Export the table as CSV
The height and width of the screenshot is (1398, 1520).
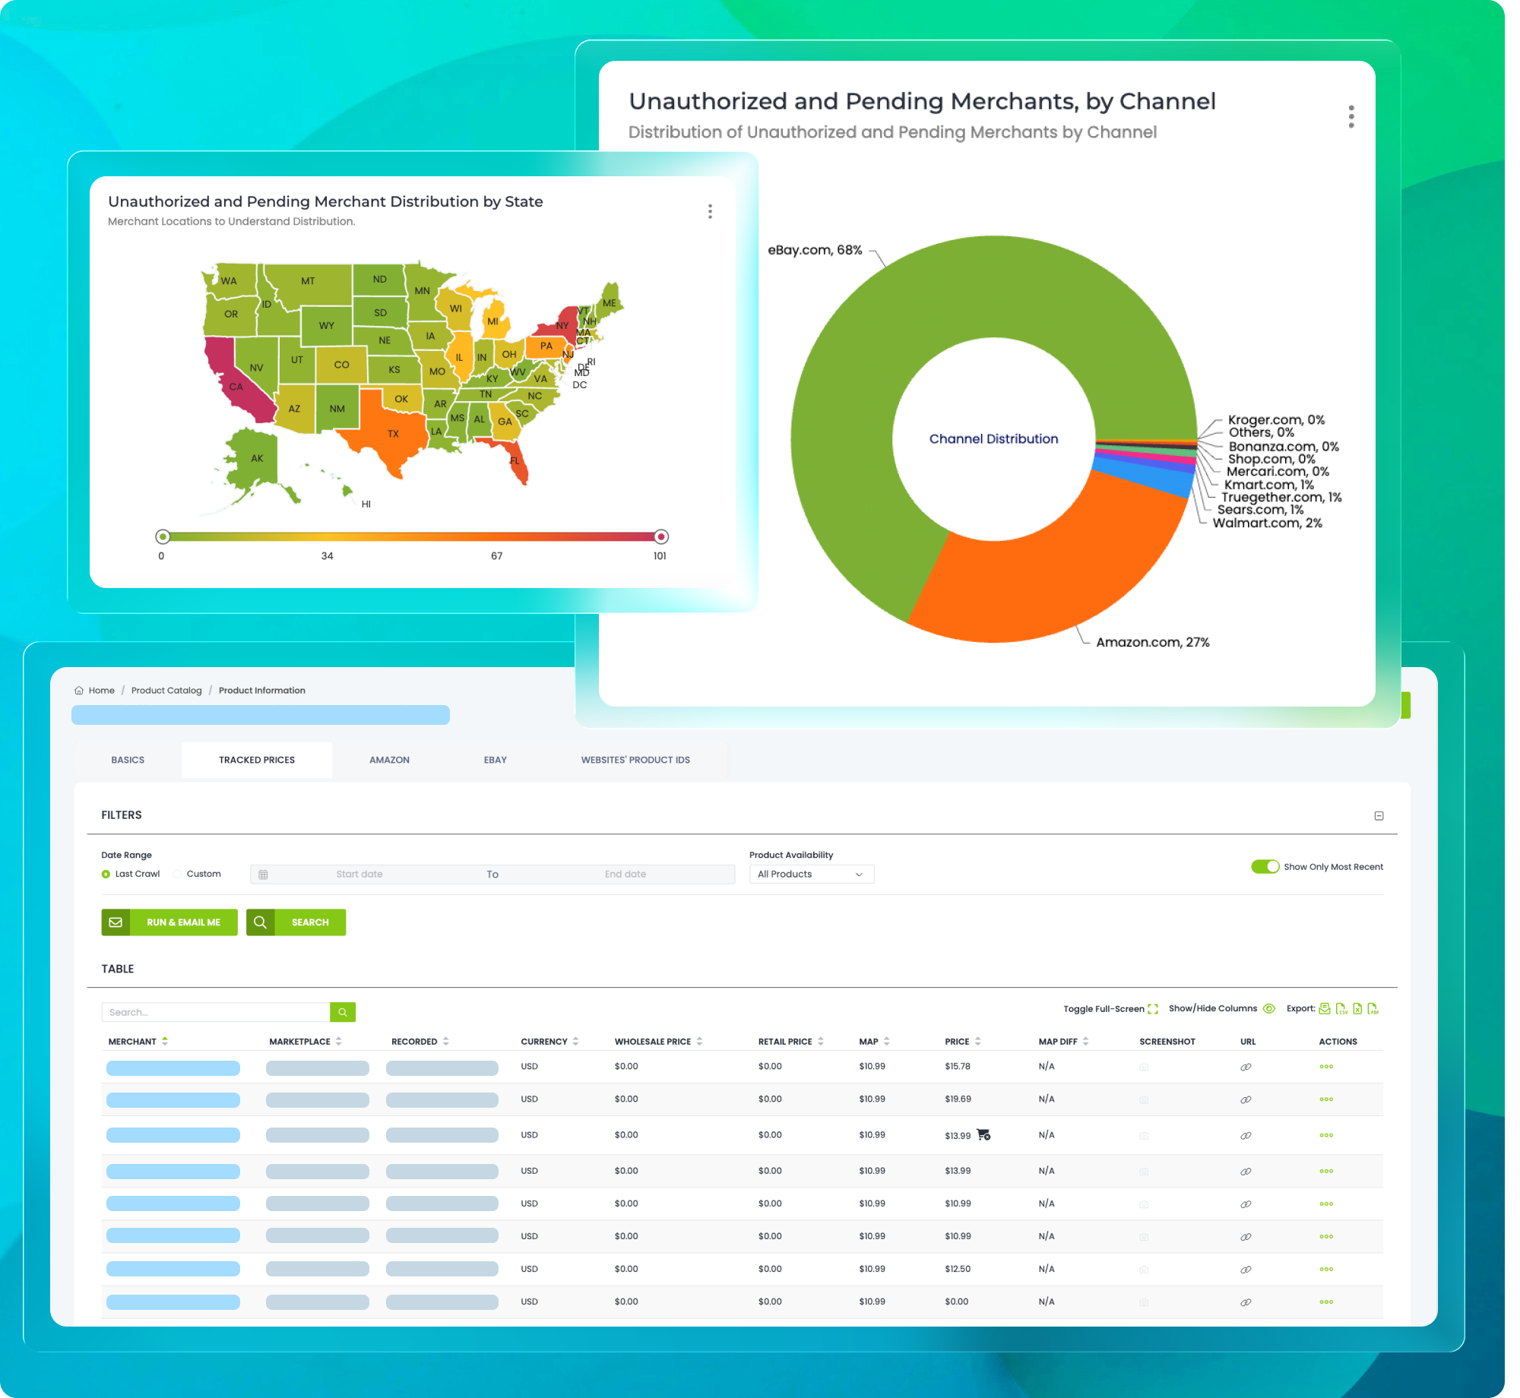coord(1341,1009)
